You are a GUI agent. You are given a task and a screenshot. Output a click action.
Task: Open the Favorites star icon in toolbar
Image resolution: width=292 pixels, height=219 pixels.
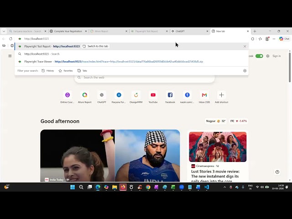tap(260, 39)
